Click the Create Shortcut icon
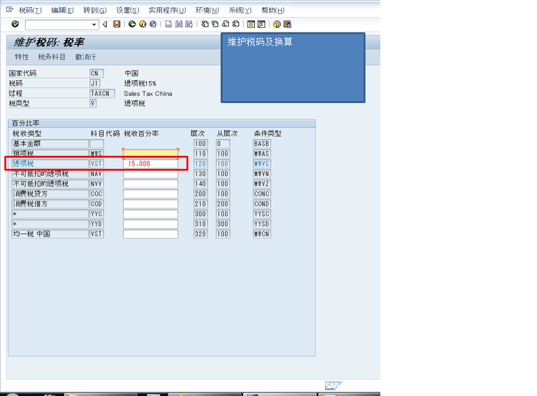Image resolution: width=537 pixels, height=396 pixels. 261,24
